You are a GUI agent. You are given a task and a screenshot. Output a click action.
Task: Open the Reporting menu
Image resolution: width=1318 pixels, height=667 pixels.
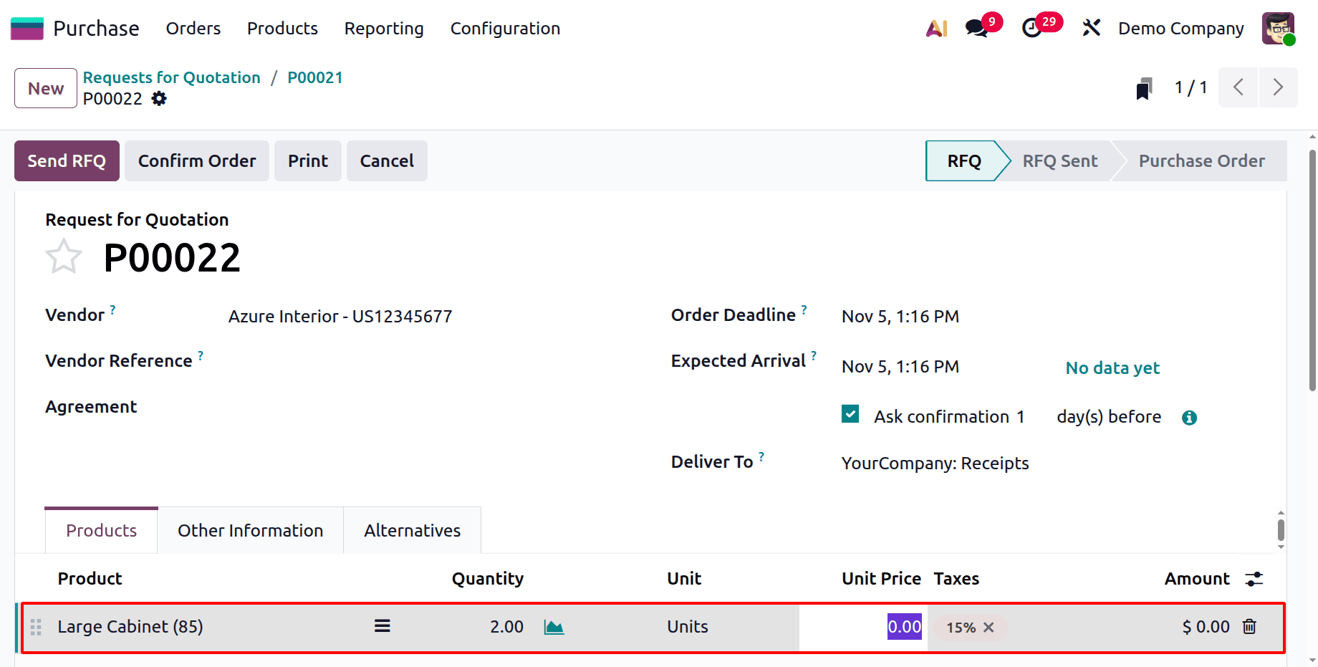pyautogui.click(x=384, y=29)
